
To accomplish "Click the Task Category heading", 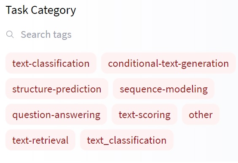I will click(x=41, y=10).
